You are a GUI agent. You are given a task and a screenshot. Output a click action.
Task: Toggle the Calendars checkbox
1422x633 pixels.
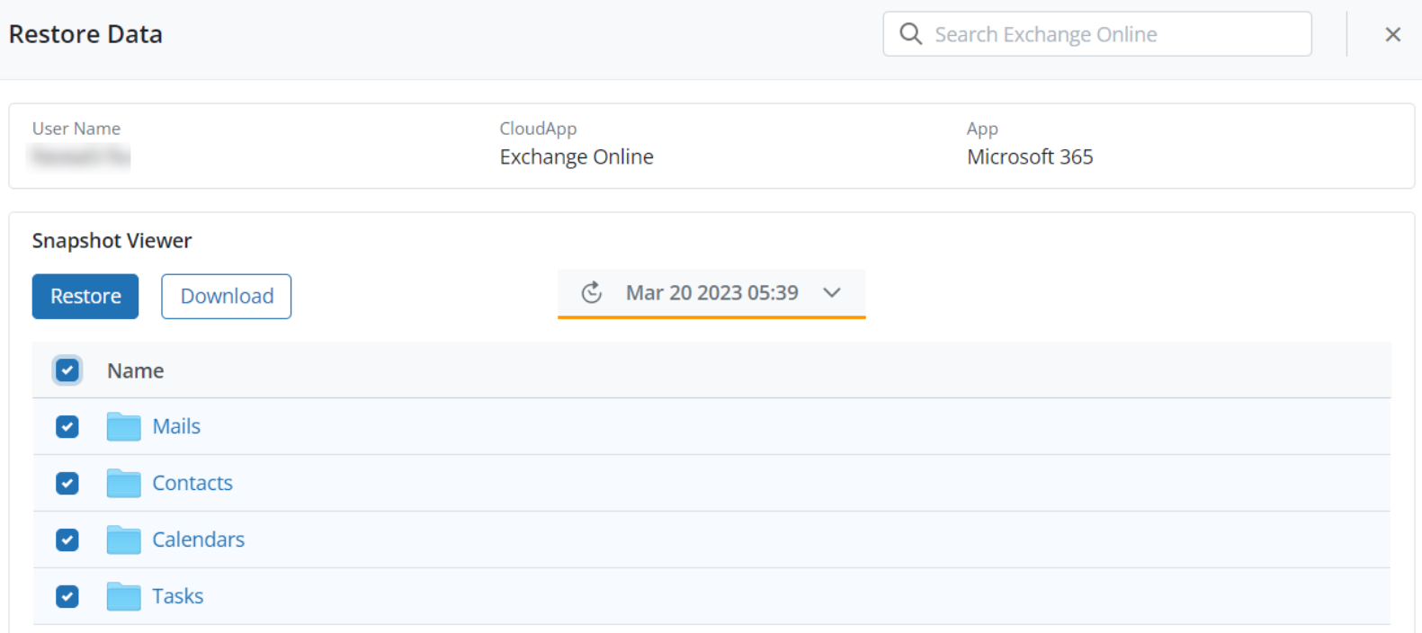67,539
